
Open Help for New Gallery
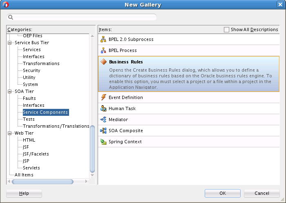tap(24, 193)
